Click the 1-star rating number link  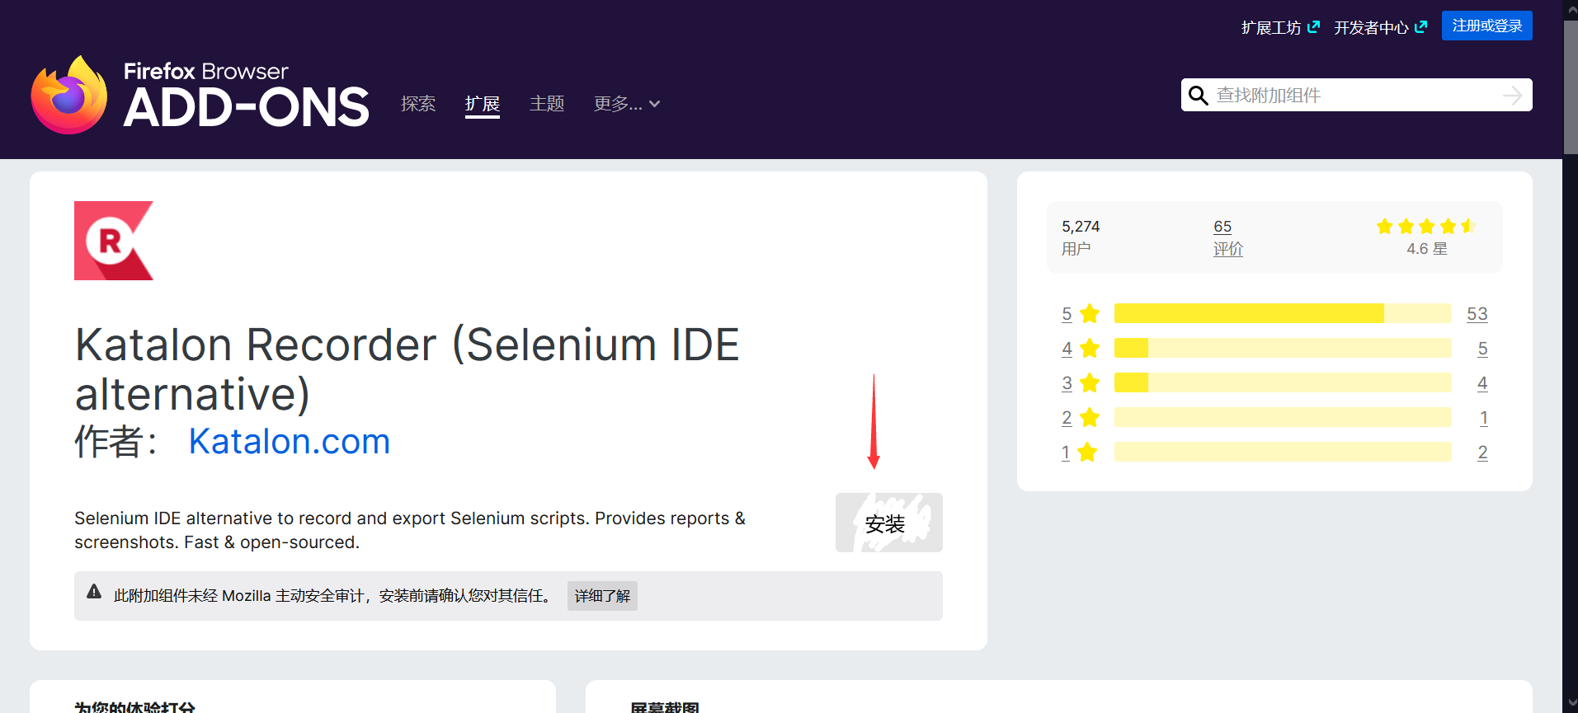tap(1066, 453)
